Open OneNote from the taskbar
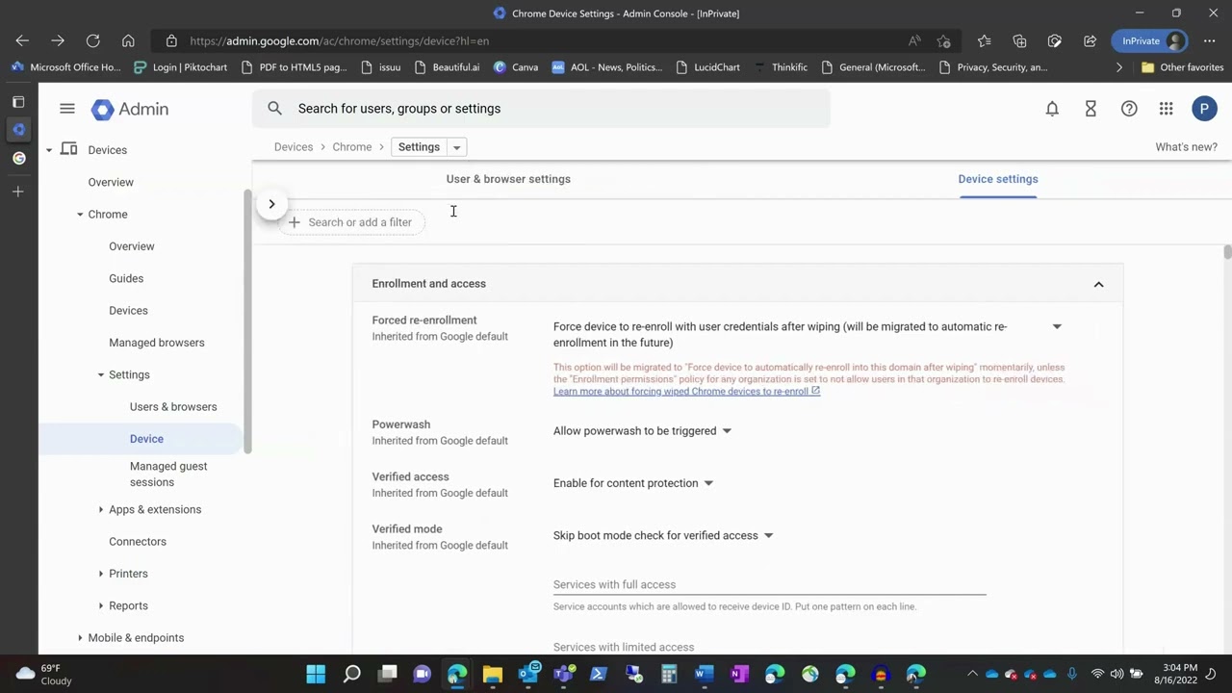 click(x=739, y=674)
